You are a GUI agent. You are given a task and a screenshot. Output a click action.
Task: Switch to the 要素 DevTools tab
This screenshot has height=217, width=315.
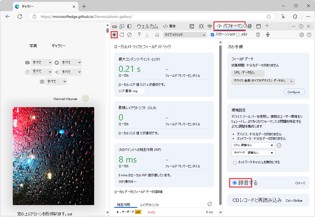click(172, 26)
